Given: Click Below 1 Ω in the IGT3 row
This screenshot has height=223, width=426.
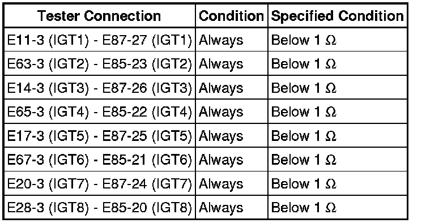Looking at the screenshot, I should point(304,88).
